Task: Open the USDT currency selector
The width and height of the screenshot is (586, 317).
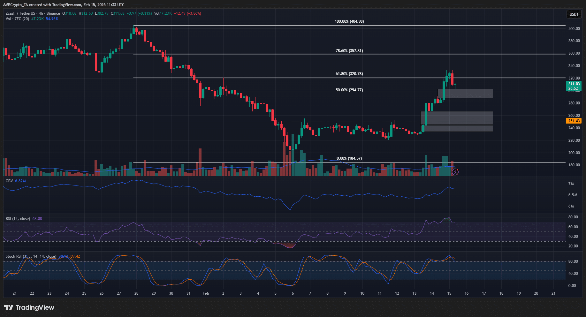Action: [574, 14]
